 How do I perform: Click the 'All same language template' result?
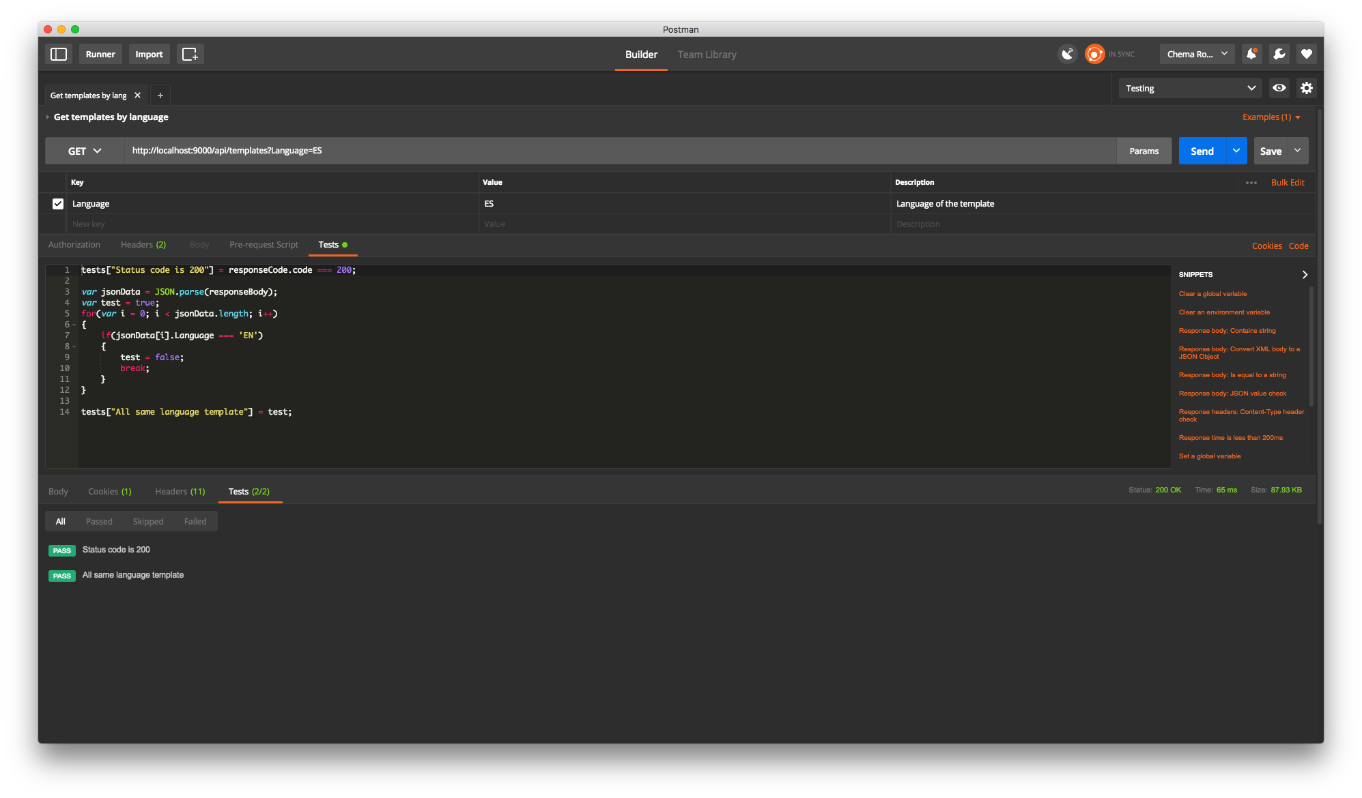pyautogui.click(x=133, y=575)
